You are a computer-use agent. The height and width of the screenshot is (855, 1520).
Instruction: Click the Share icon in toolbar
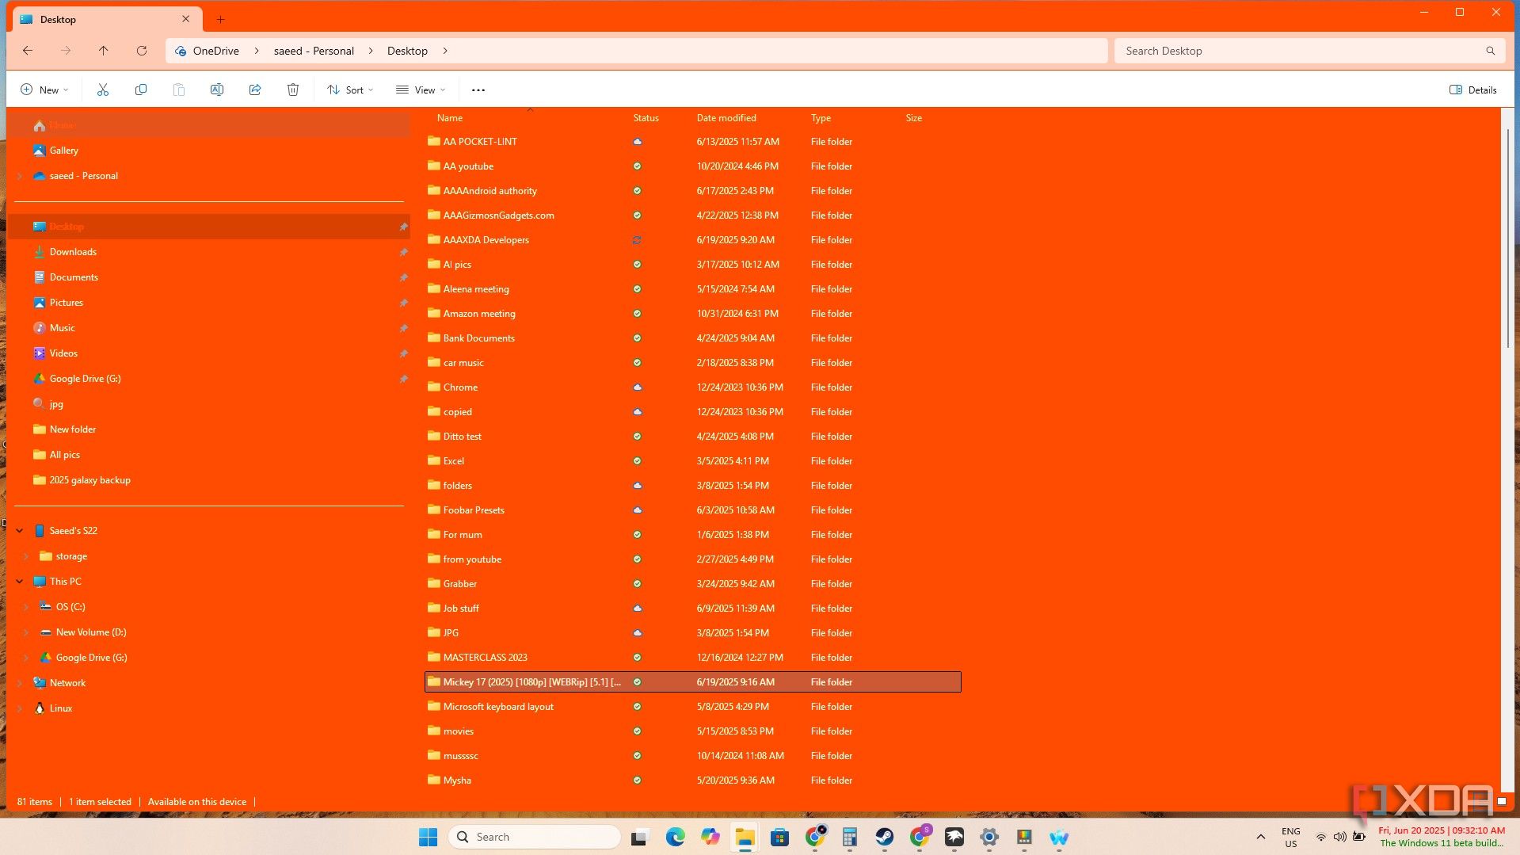pyautogui.click(x=255, y=90)
